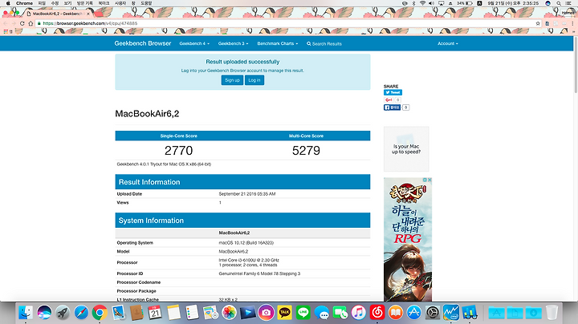Open the 방문 기록 (History) menu
578x324 pixels.
pos(85,3)
